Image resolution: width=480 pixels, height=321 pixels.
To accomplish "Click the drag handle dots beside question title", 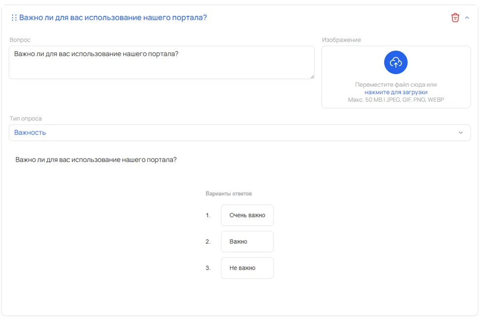I will (x=14, y=18).
